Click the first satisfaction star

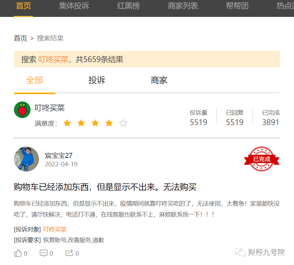[x=67, y=123]
